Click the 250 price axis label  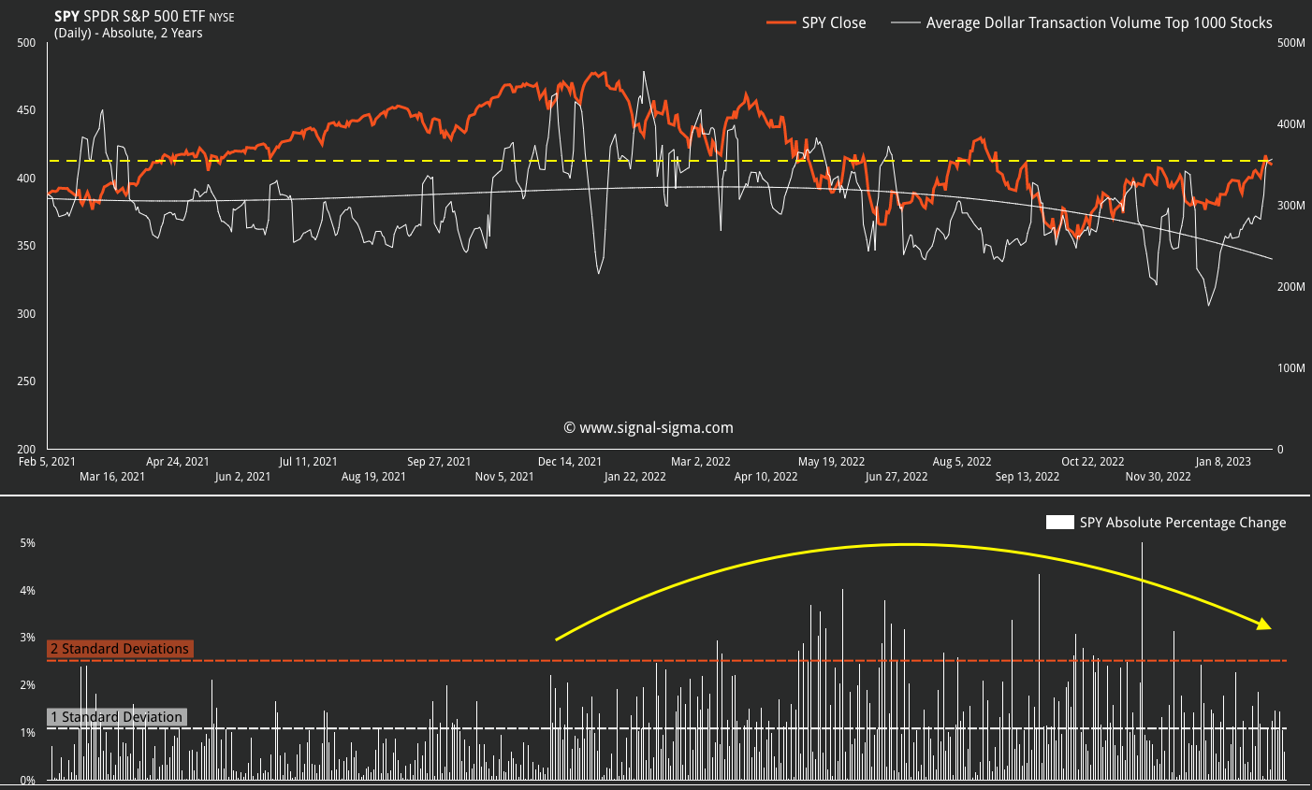coord(26,381)
